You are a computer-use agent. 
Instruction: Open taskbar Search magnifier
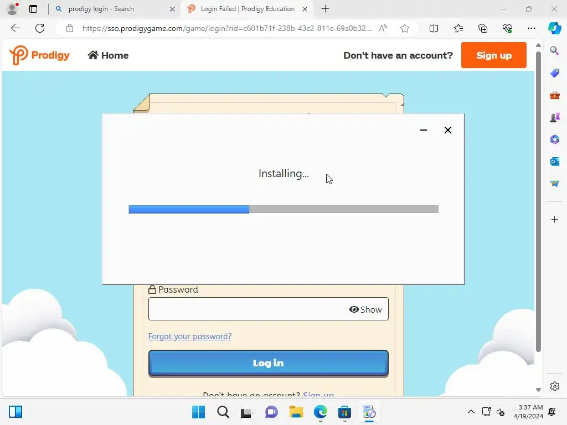[x=223, y=412]
